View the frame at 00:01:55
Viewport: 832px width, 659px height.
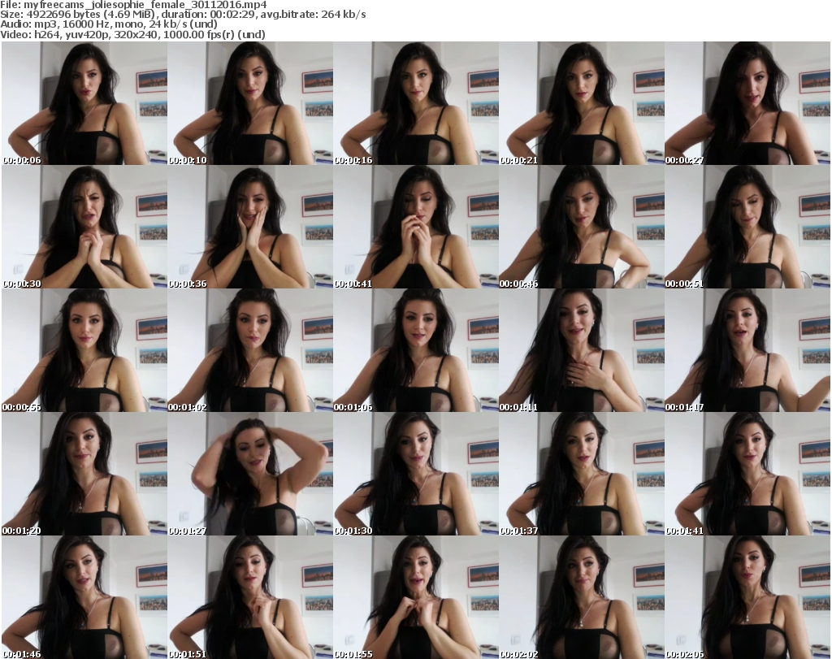415,597
